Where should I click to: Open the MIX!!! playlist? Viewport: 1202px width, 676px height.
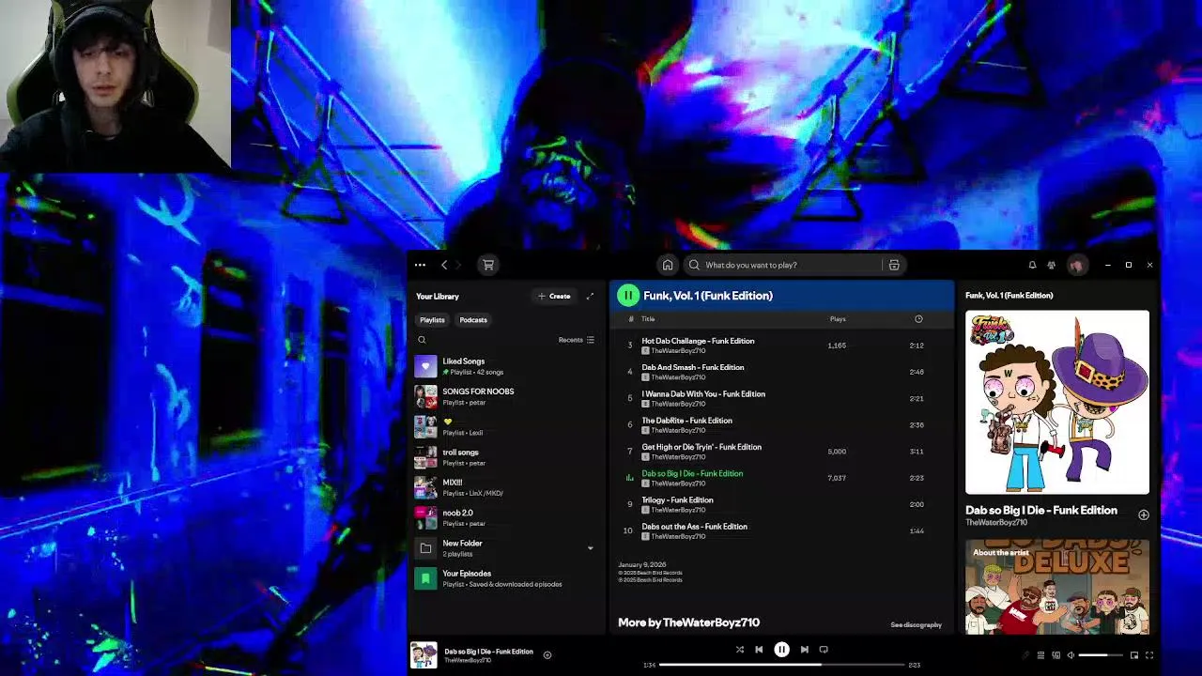(507, 487)
